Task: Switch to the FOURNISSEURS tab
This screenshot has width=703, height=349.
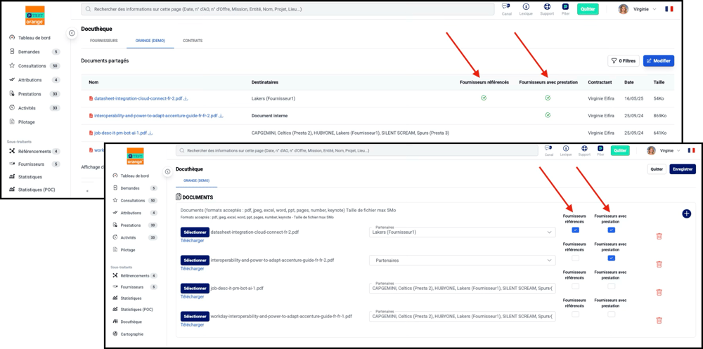Action: 104,41
